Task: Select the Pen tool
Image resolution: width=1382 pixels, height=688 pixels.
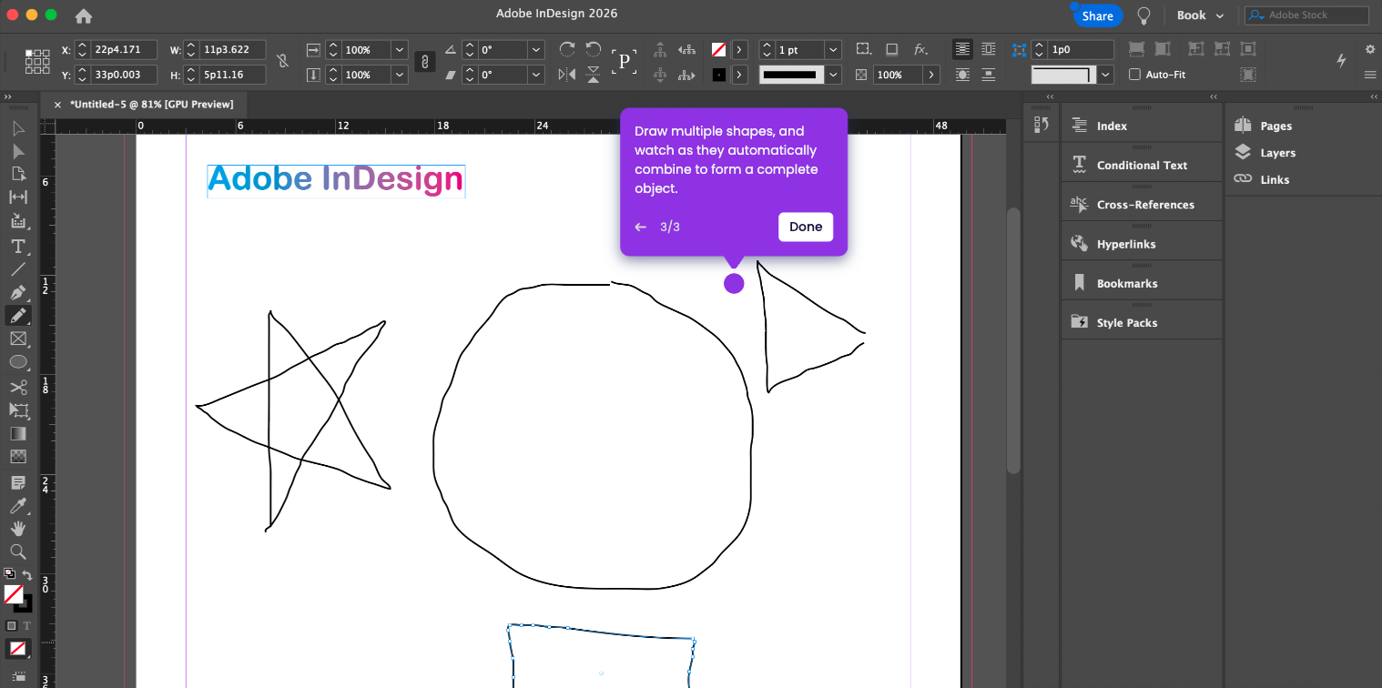Action: pos(17,293)
